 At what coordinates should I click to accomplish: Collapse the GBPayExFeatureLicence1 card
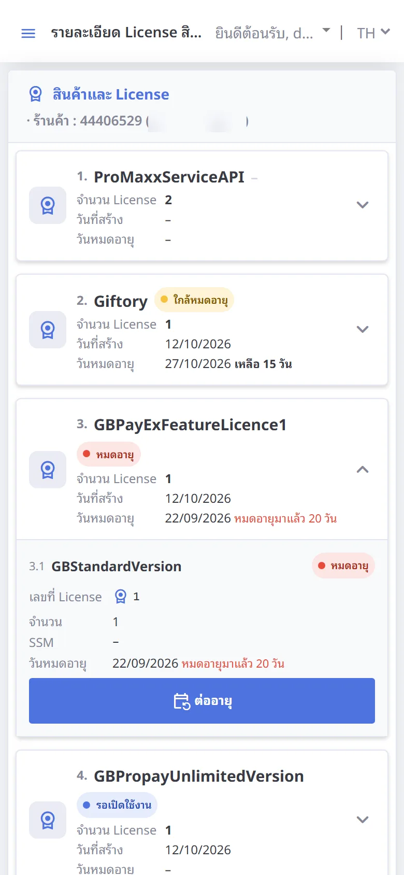point(363,469)
